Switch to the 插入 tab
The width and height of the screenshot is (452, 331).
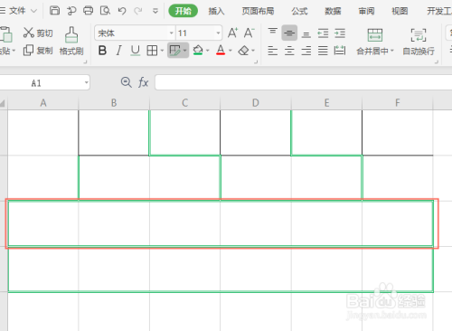pyautogui.click(x=216, y=11)
